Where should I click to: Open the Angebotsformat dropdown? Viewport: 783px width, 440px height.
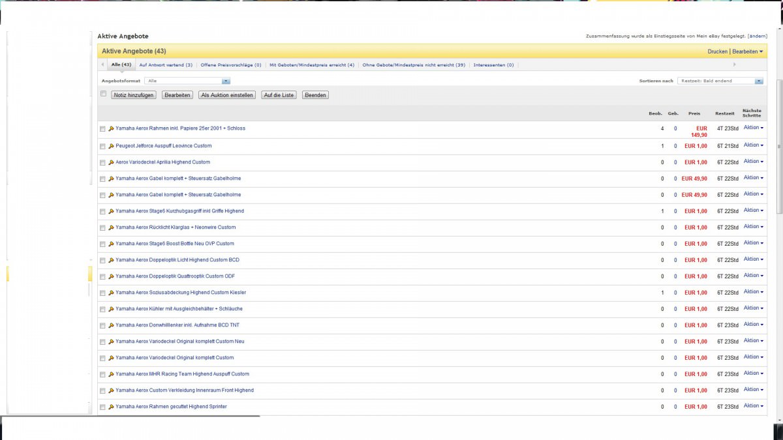click(187, 81)
